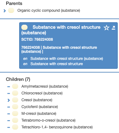
Task: Click the oval icon beside Cyclofenil
Action: [x=15, y=107]
